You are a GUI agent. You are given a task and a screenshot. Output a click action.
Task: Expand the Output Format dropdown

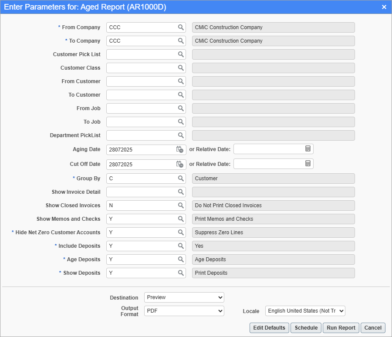(x=184, y=311)
